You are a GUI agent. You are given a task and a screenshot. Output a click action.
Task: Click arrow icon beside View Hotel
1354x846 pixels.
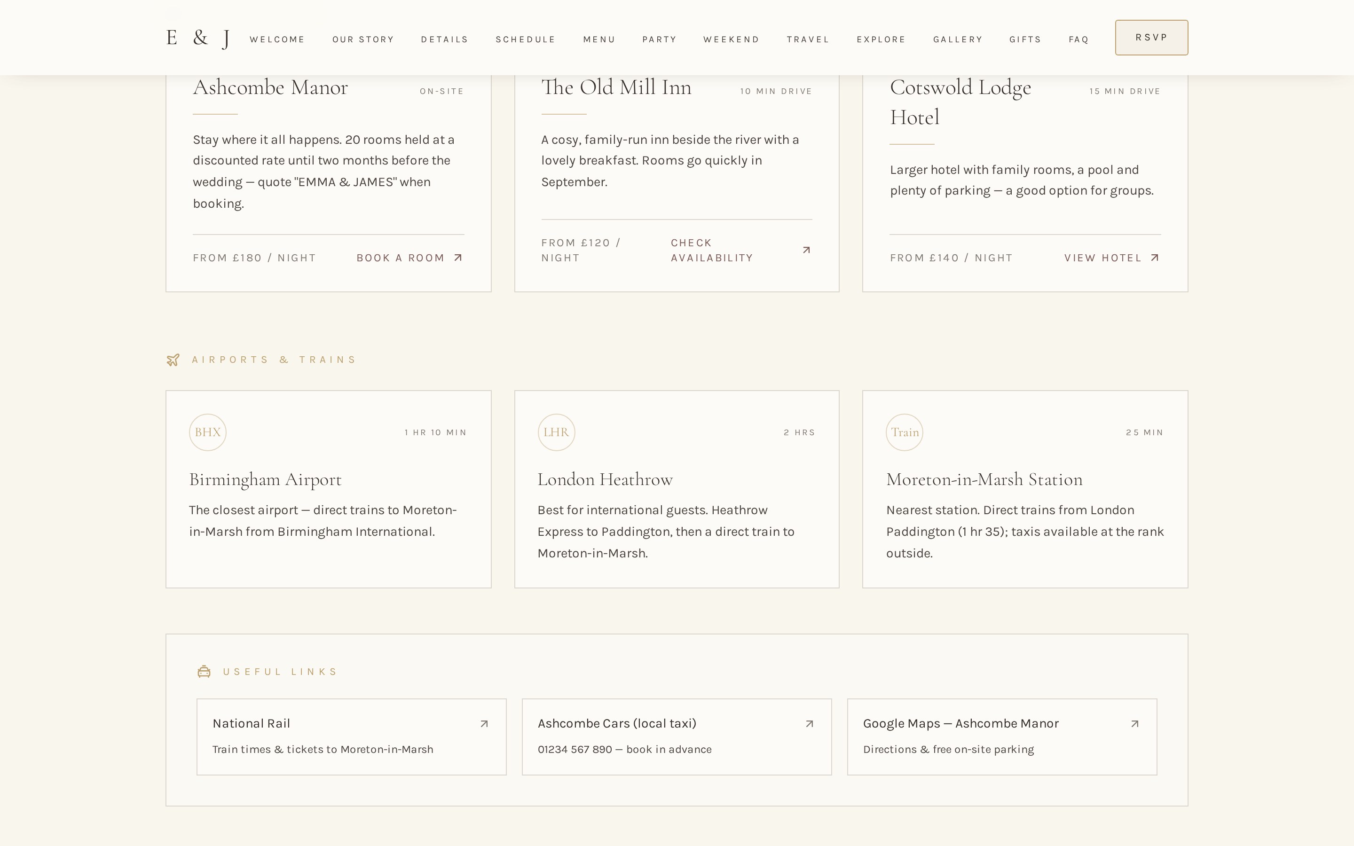point(1155,258)
